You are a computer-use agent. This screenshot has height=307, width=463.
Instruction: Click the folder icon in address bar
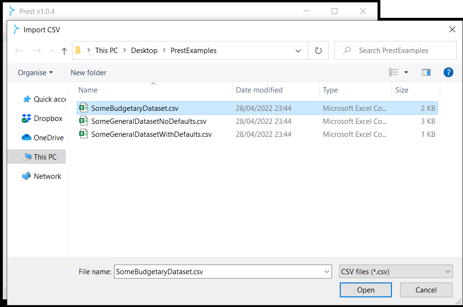click(78, 50)
